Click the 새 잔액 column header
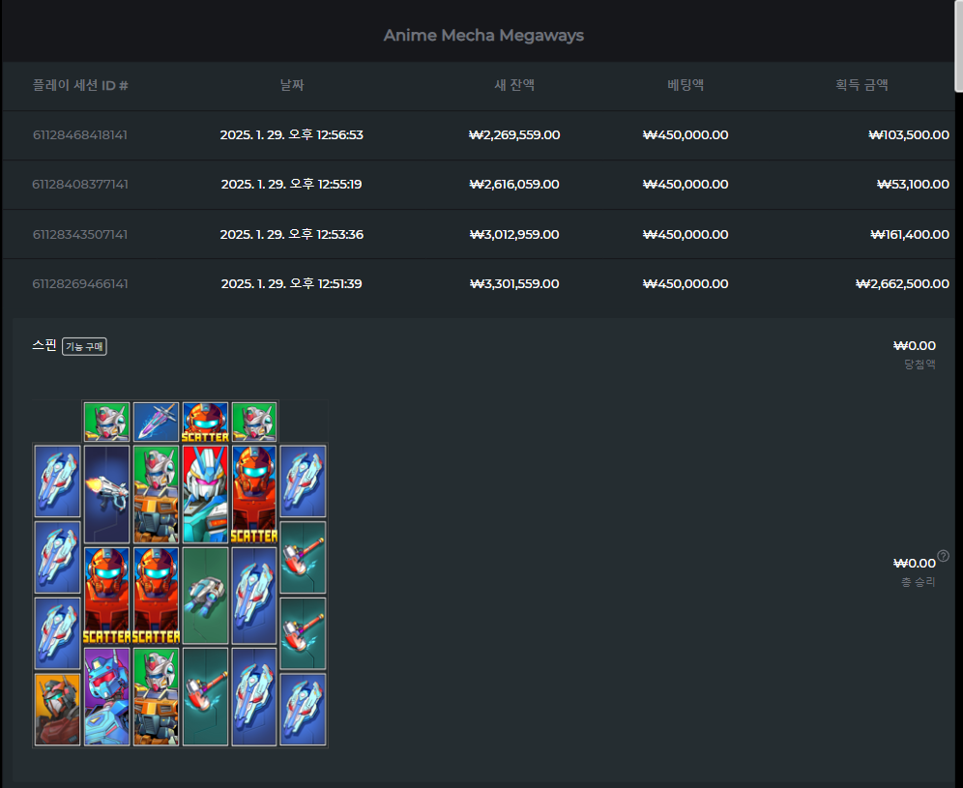Image resolution: width=963 pixels, height=788 pixels. point(514,85)
